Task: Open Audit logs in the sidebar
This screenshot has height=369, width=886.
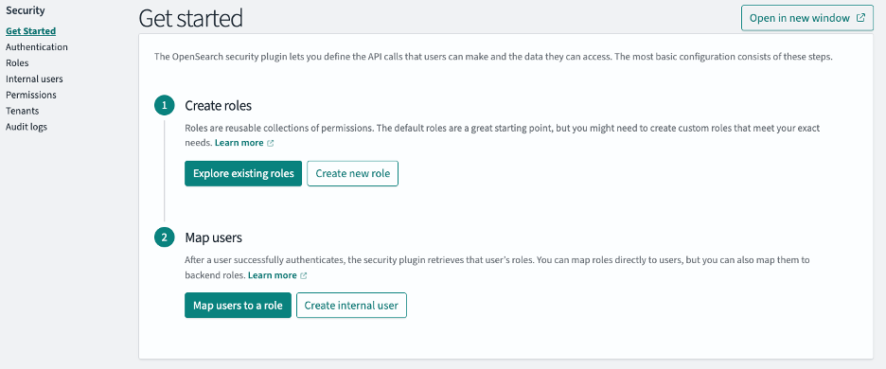Action: (26, 127)
